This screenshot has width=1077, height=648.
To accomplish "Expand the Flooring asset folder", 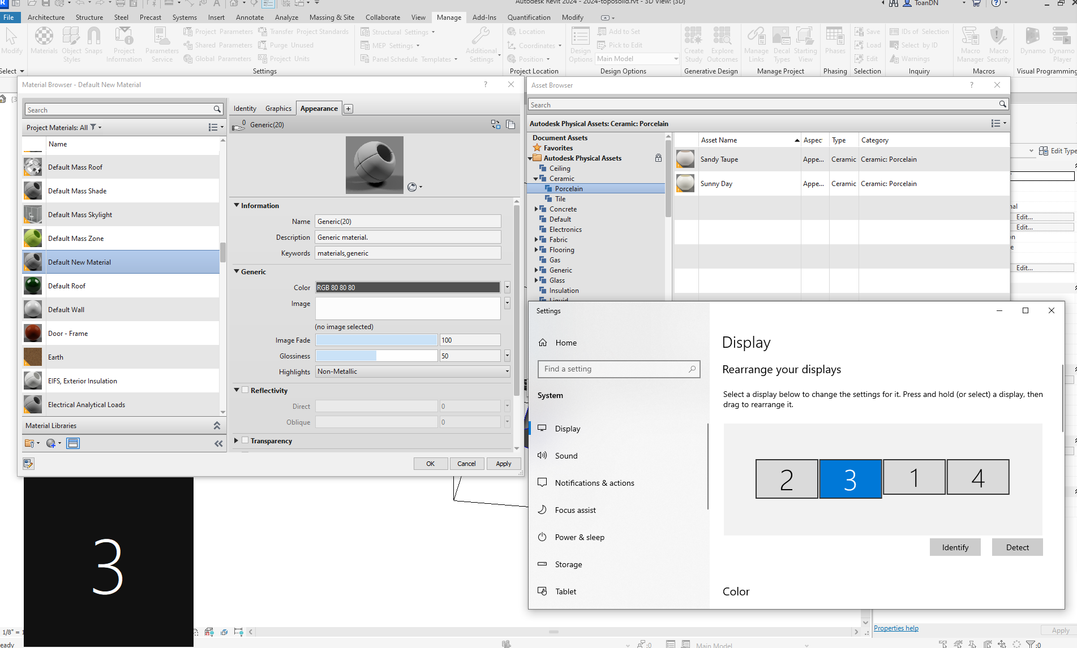I will pos(537,250).
